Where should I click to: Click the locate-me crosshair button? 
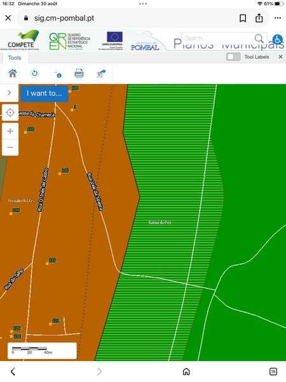(x=10, y=113)
